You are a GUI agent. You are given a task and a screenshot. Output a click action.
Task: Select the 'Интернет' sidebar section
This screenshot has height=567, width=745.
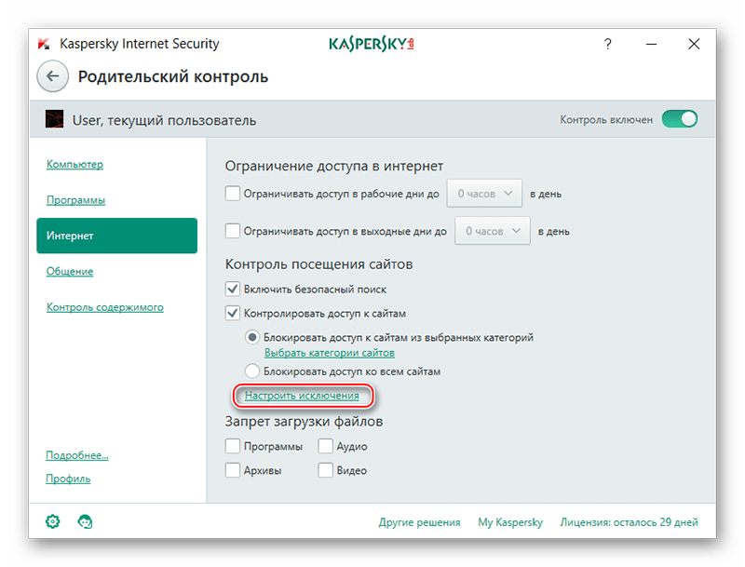click(117, 236)
